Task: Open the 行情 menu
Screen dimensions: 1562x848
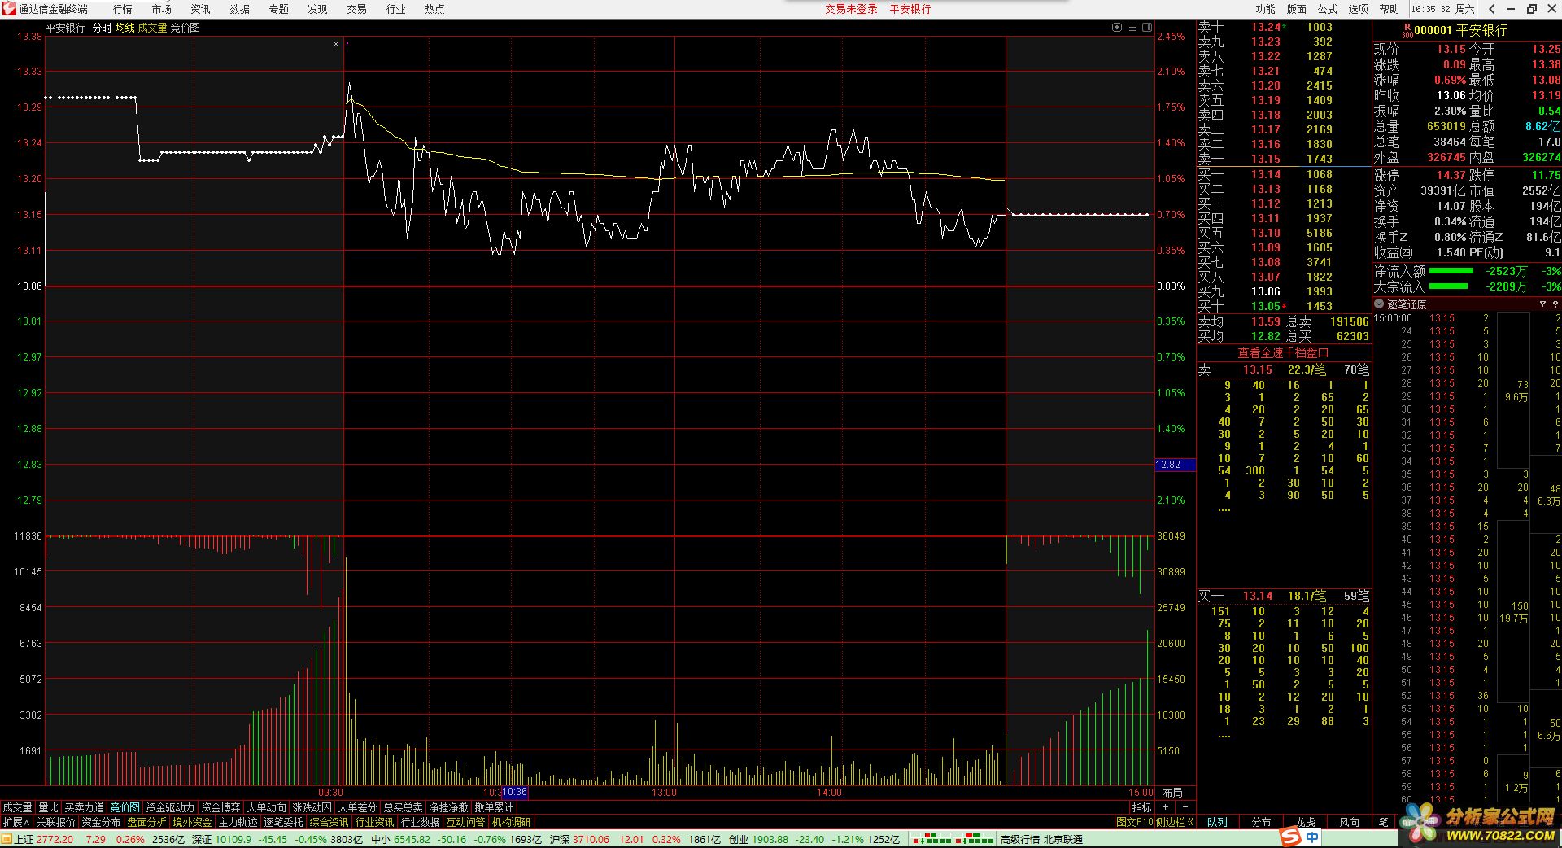Action: [122, 9]
